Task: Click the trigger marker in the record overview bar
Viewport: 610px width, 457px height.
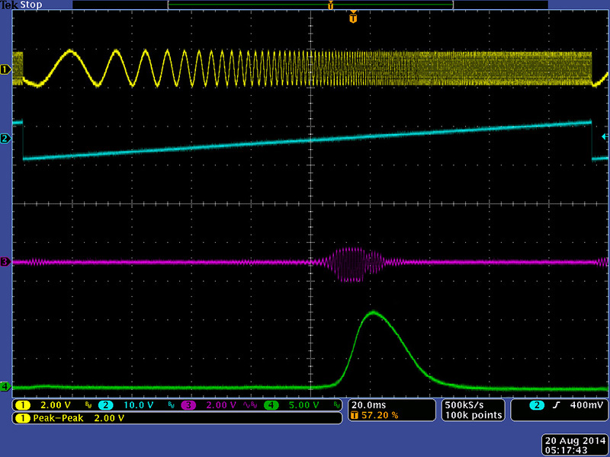Action: click(331, 5)
